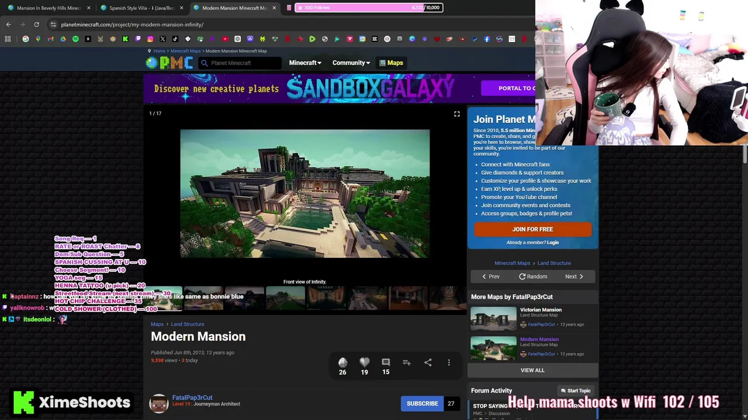This screenshot has width=748, height=420.
Task: Click the share icon
Action: pos(428,363)
